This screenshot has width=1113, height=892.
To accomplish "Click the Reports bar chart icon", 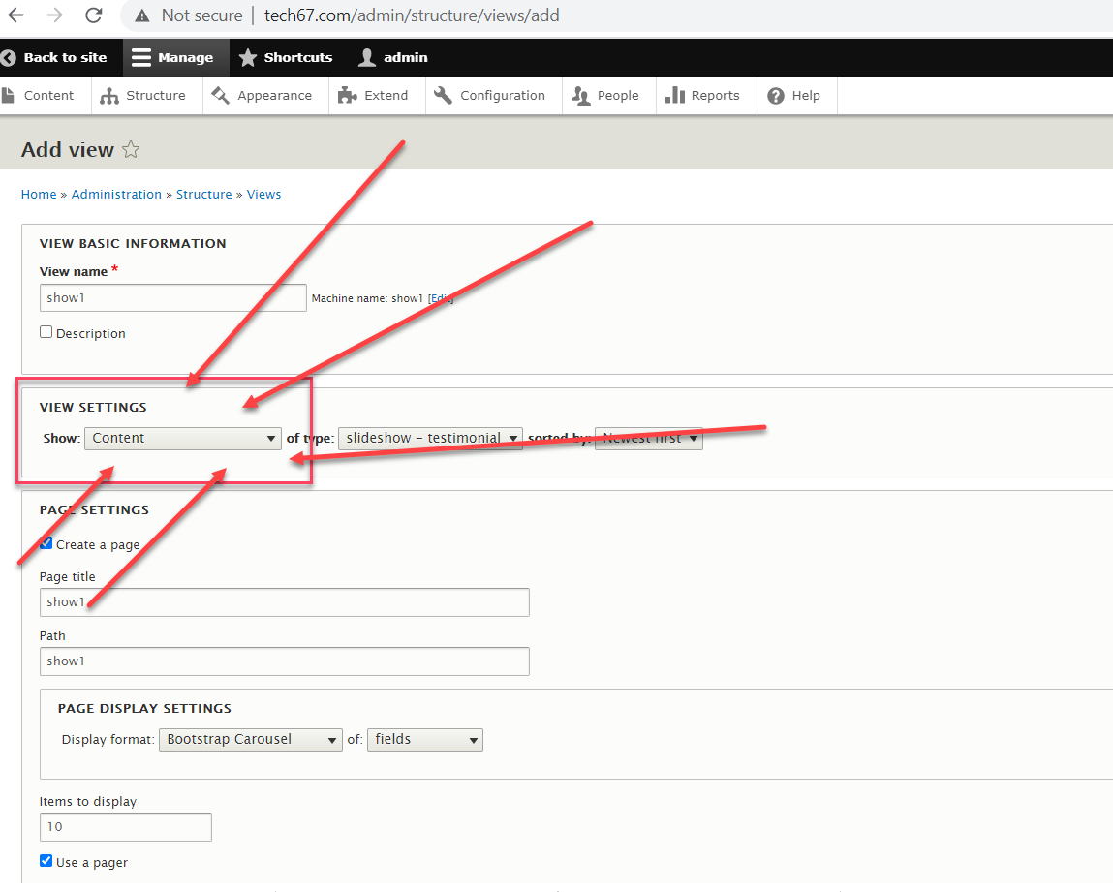I will tap(675, 95).
